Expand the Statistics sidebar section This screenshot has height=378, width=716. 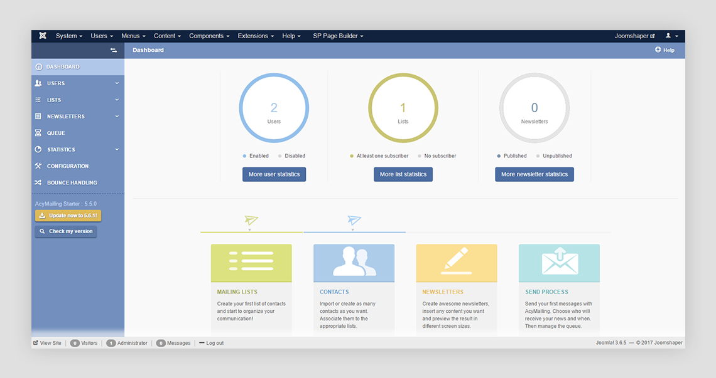click(x=117, y=150)
